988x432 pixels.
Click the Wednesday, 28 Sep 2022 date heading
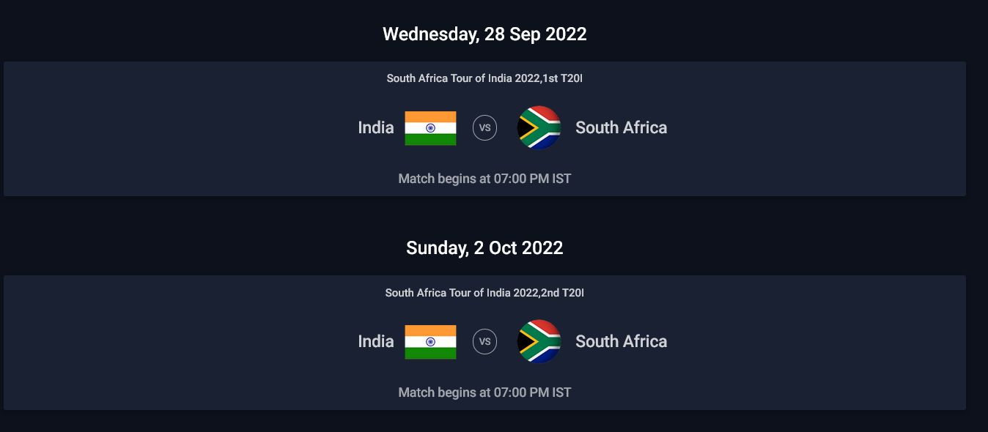point(484,34)
